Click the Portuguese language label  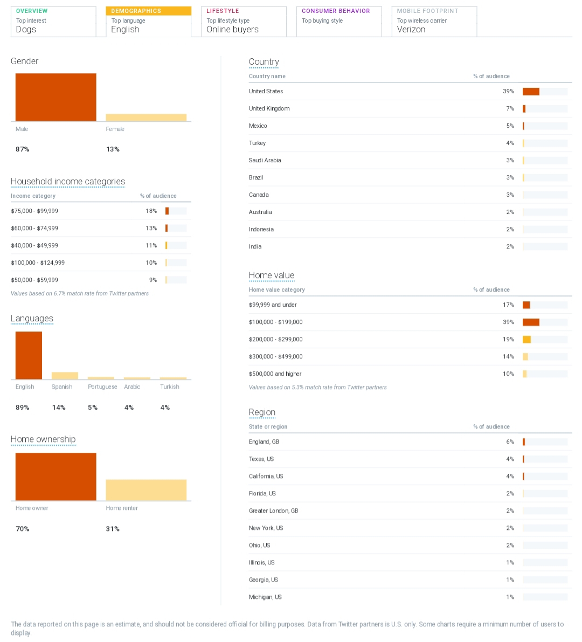pyautogui.click(x=102, y=387)
